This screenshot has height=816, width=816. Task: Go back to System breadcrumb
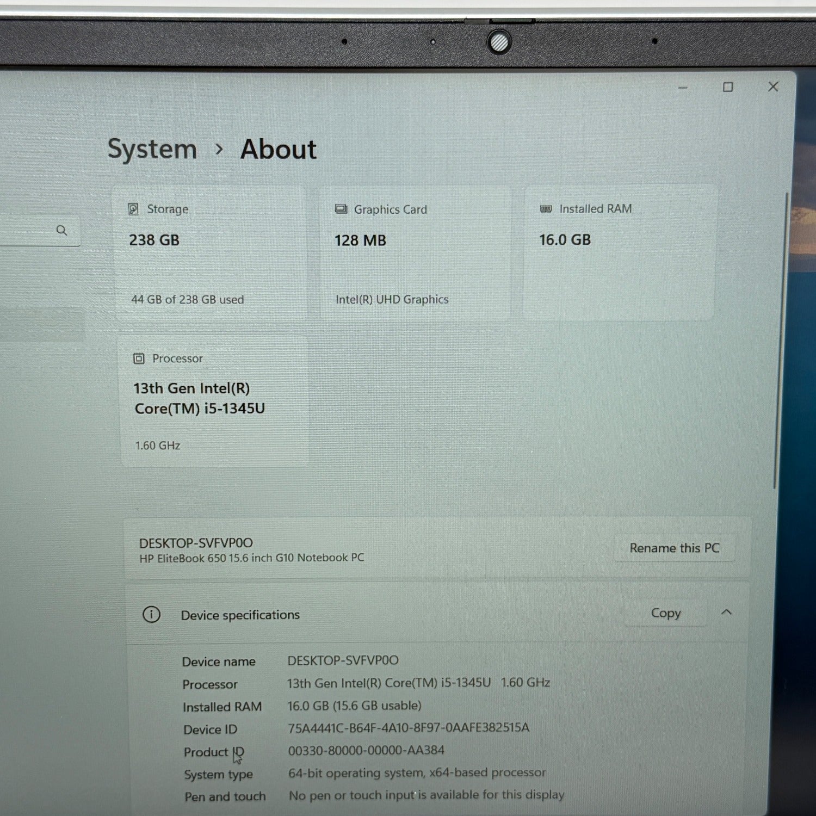tap(152, 149)
